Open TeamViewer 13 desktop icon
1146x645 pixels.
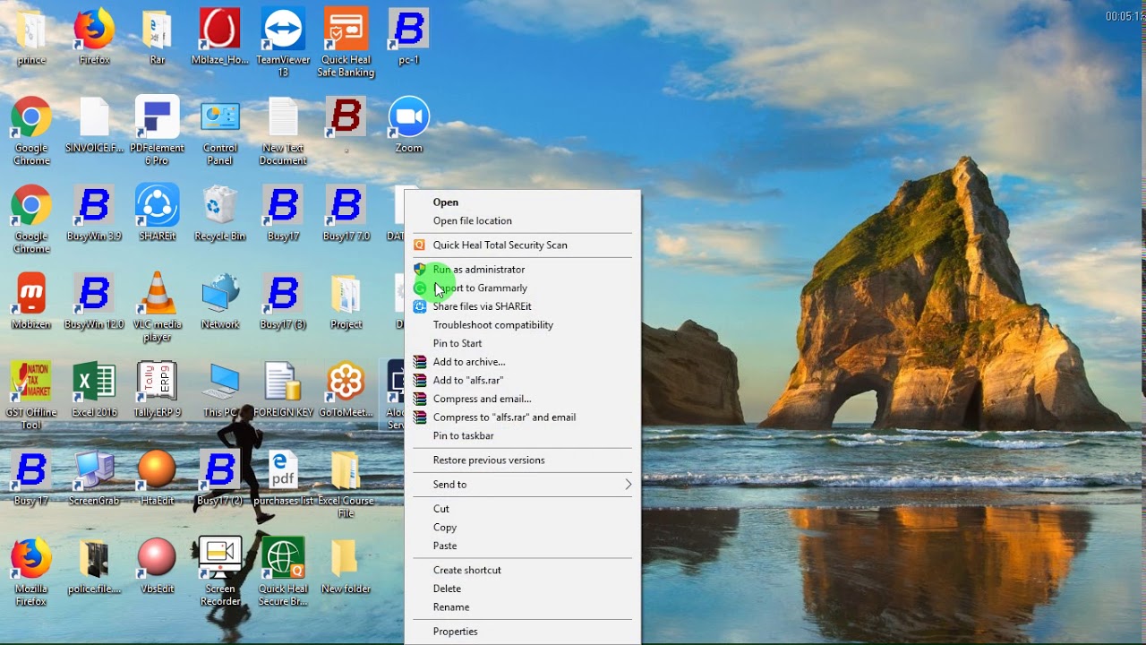283,43
